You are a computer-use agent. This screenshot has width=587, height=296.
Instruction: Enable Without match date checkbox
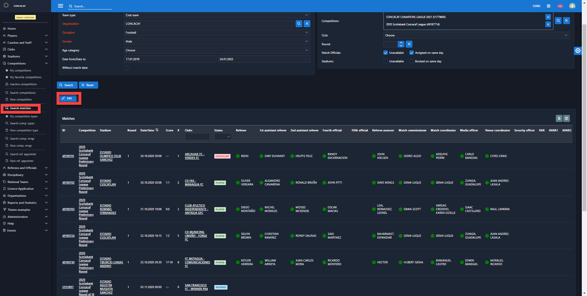pyautogui.click(x=126, y=68)
